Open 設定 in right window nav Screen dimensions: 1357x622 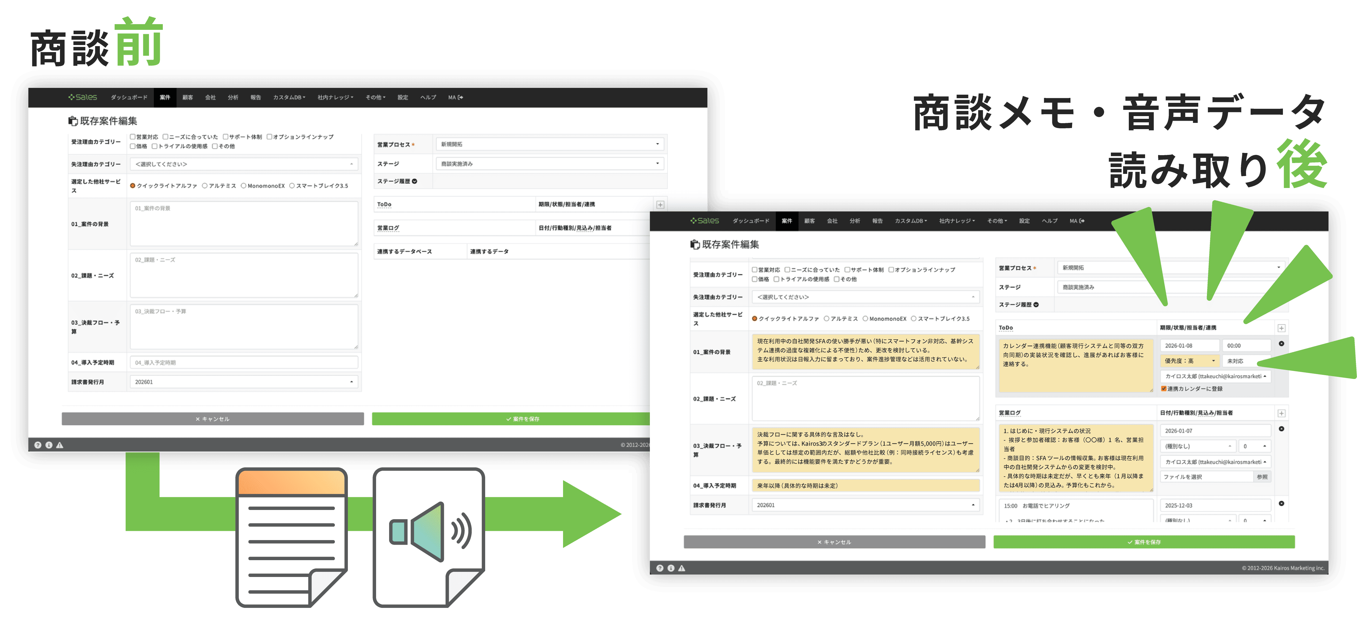[1024, 221]
